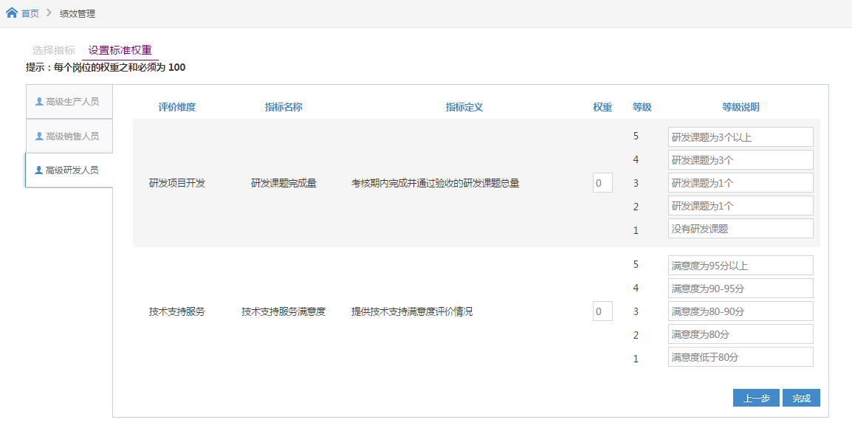This screenshot has height=428, width=852.
Task: Edit field 满意度低于80分
Action: pyautogui.click(x=741, y=356)
